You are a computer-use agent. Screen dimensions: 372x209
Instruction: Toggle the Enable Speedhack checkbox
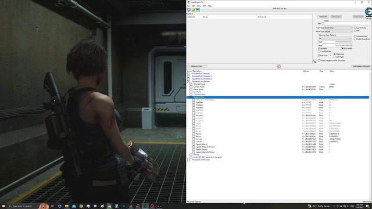355,39
